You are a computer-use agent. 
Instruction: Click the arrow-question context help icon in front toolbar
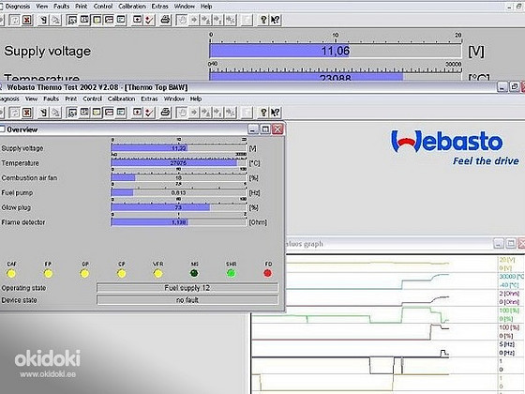coord(276,113)
